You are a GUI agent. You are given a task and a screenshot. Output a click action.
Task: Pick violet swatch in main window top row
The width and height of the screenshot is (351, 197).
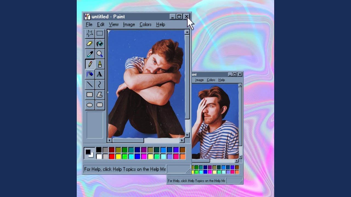(176, 150)
